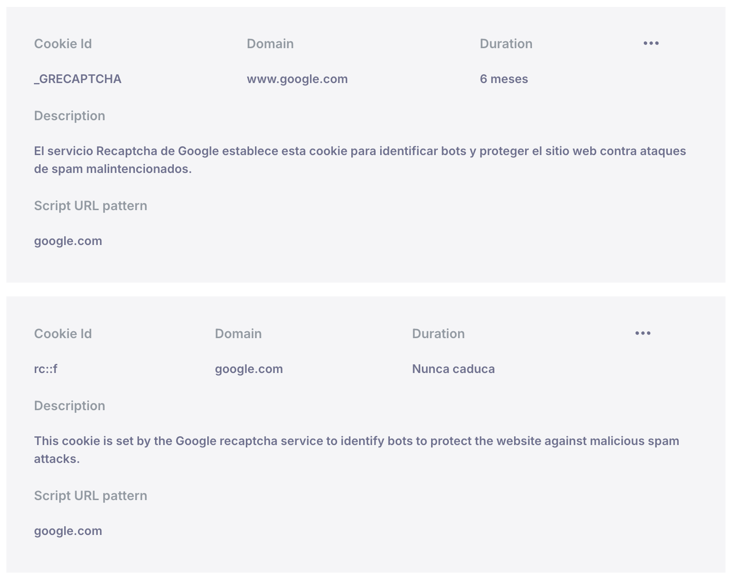Click Script URL pattern value in first card
731x579 pixels.
coord(68,241)
